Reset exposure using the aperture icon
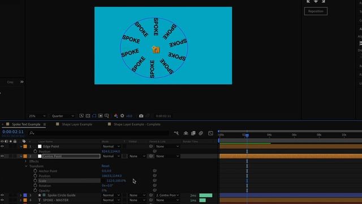Image resolution: width=362 pixels, height=204 pixels. [122, 116]
